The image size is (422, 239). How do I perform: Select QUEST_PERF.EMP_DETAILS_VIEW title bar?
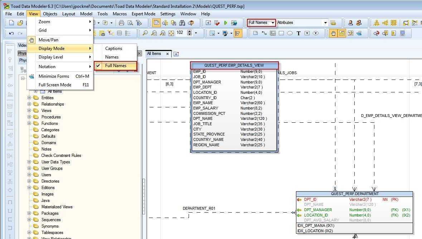(x=234, y=65)
